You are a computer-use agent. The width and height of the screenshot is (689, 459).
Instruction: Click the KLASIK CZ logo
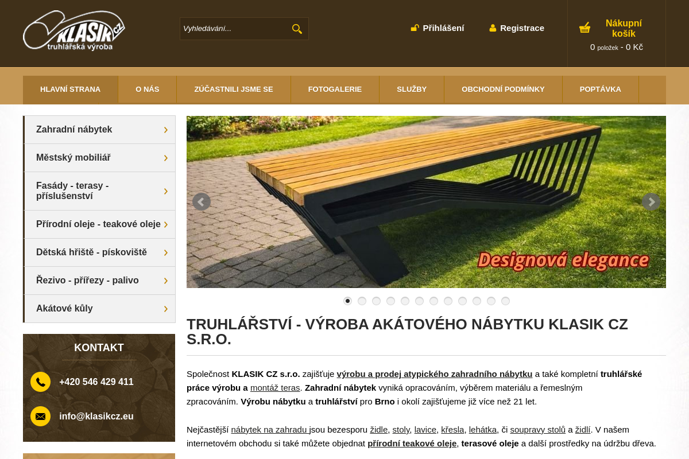[73, 30]
